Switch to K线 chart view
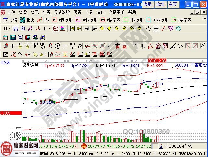 click(43, 20)
